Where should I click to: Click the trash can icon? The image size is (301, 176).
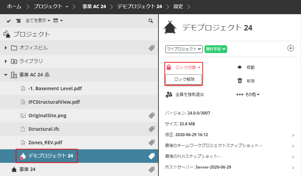240,81
